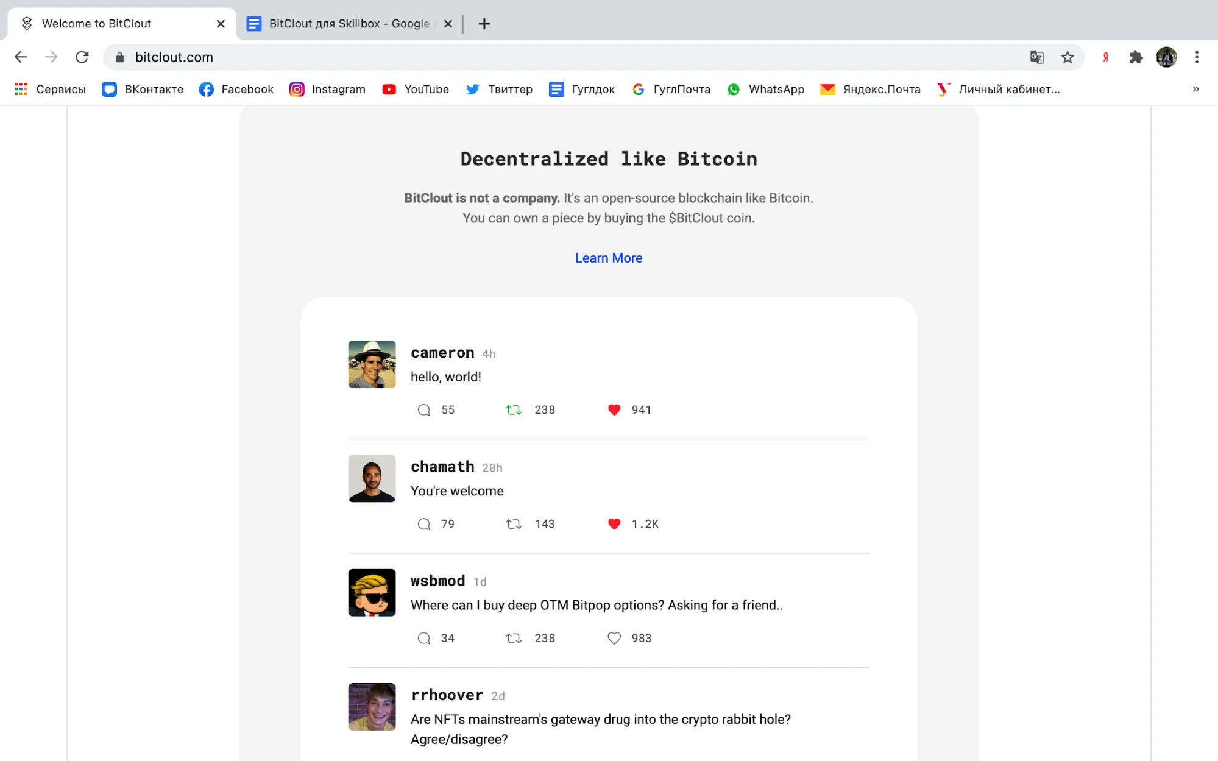This screenshot has width=1218, height=761.
Task: Like wsbmod's post with heart icon
Action: [x=614, y=638]
